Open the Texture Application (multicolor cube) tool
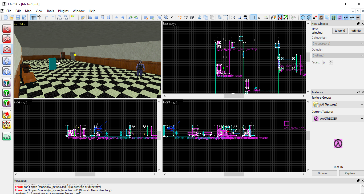 7,82
